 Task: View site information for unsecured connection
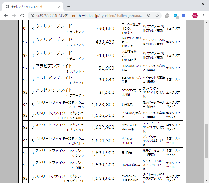coord(32,16)
